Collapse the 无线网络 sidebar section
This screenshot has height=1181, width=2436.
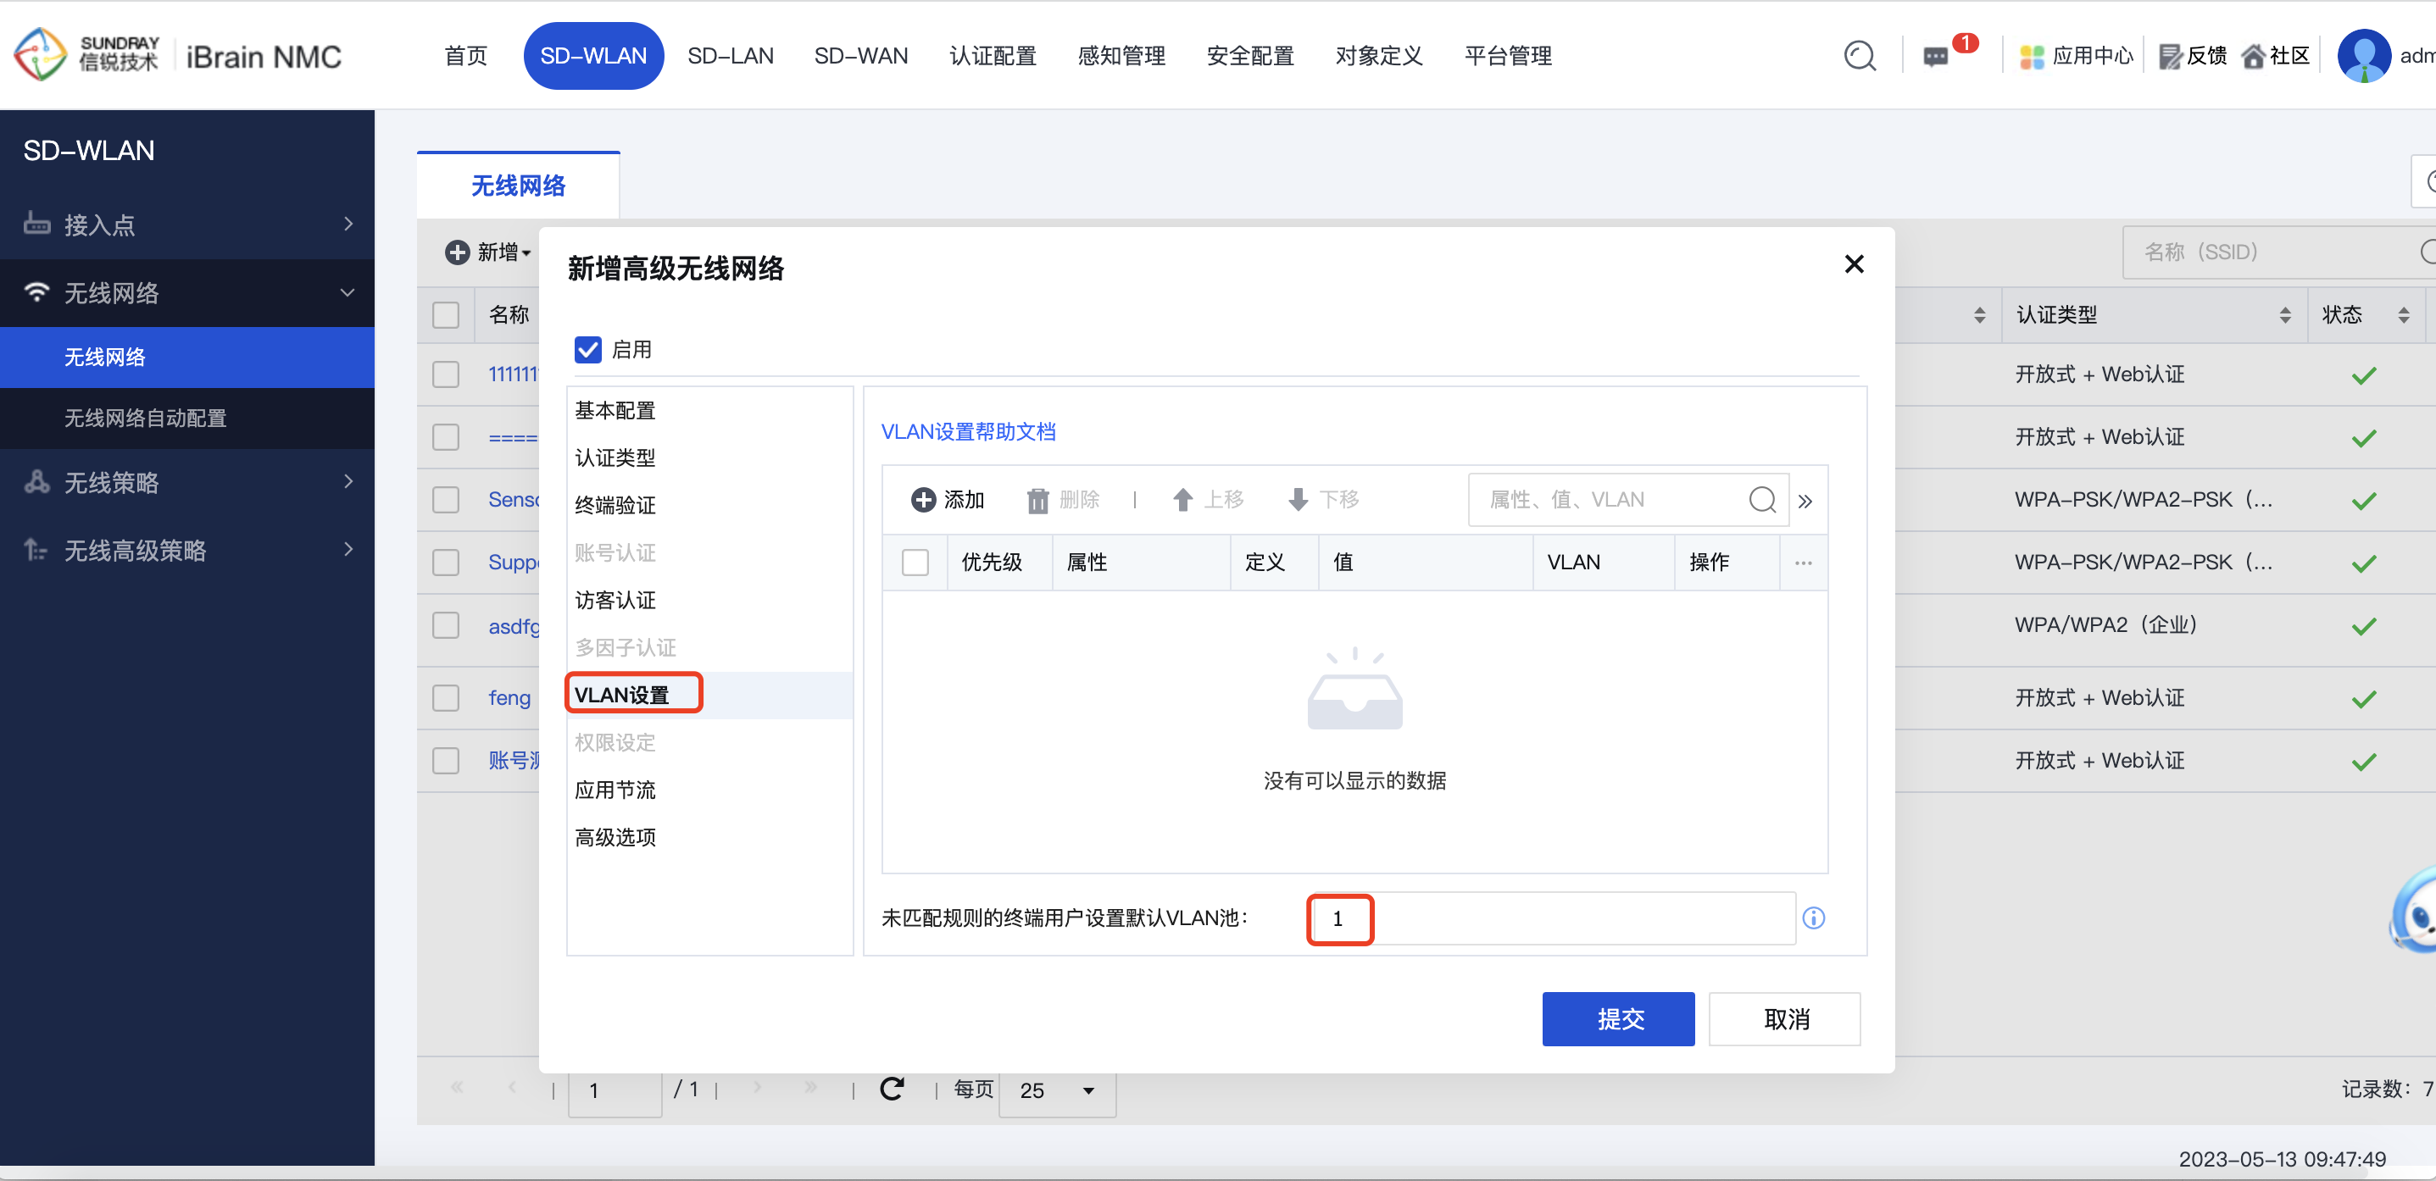pos(348,293)
